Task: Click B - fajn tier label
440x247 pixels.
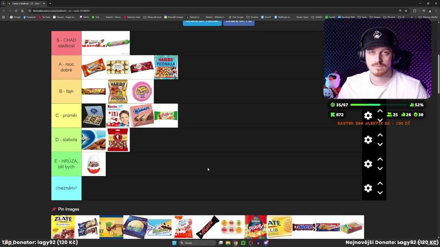Action: coord(66,91)
